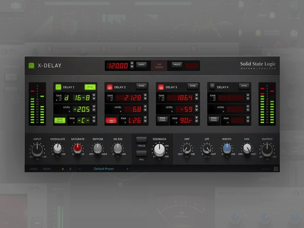This screenshot has width=304, height=228.
Task: Click the MODULATE knob
Action: coord(57,148)
